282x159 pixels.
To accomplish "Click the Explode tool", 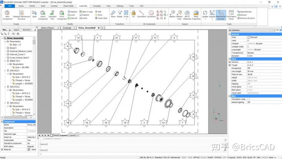I will tap(212, 14).
